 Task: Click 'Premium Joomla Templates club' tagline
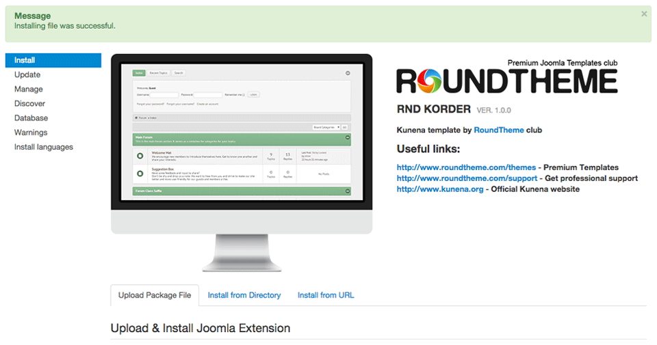pos(563,63)
